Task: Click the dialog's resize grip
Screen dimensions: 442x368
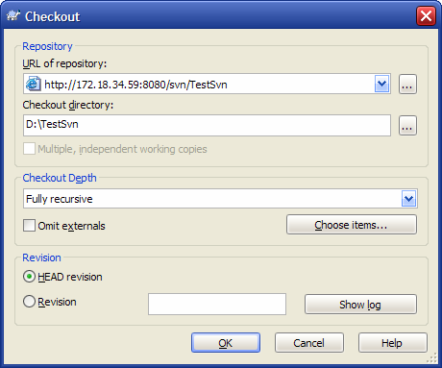Action: [x=432, y=357]
